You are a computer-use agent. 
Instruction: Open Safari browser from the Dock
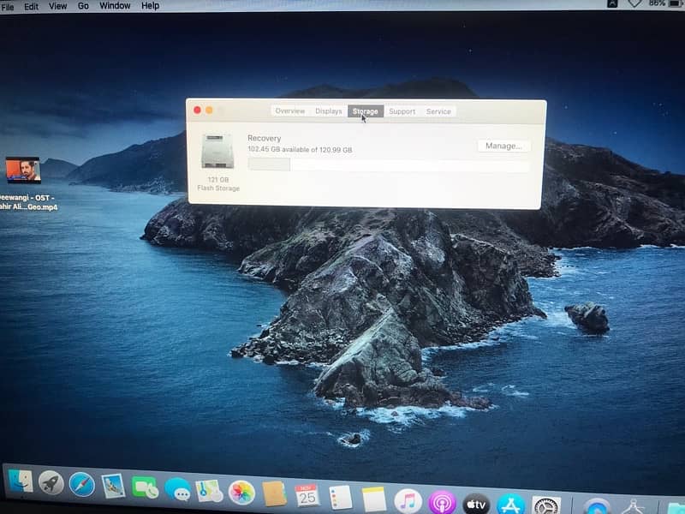tap(82, 484)
